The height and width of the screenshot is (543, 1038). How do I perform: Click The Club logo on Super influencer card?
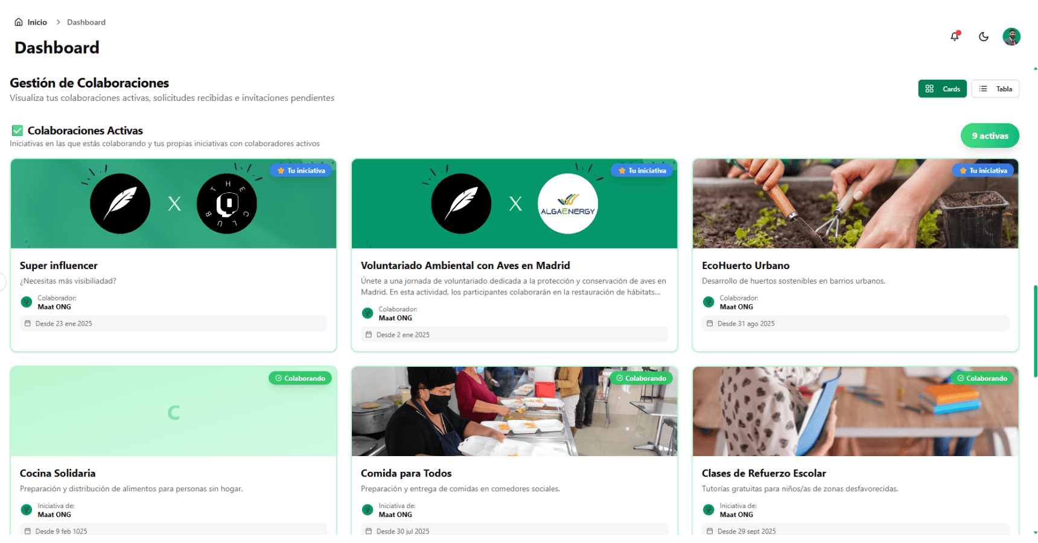click(227, 204)
